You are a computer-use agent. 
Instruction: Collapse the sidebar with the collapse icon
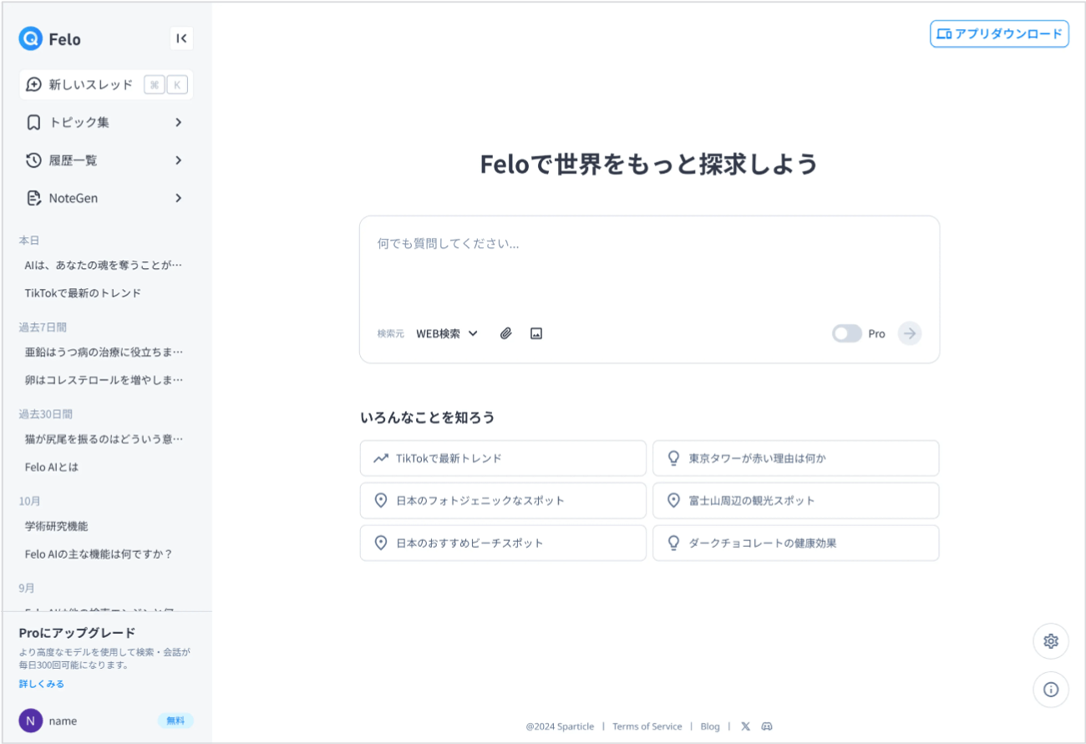[x=181, y=38]
